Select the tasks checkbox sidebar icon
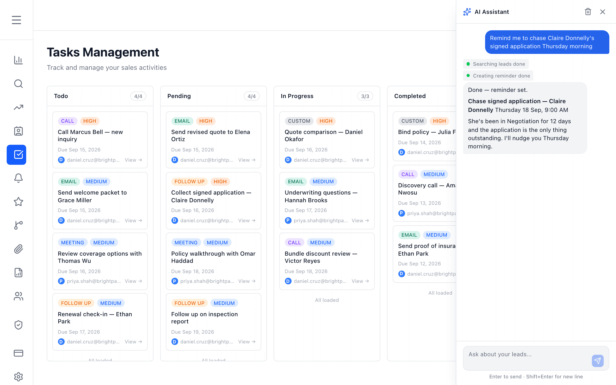 click(x=16, y=155)
